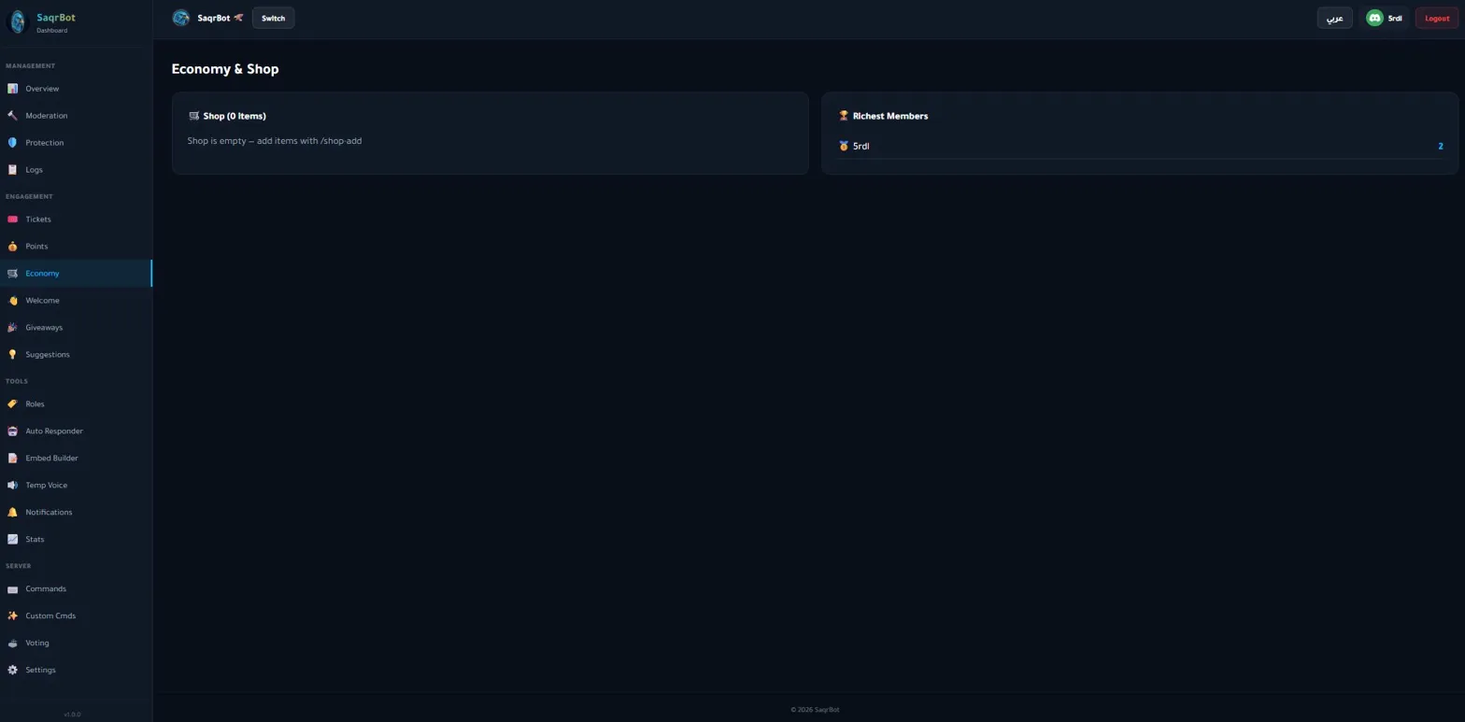Image resolution: width=1465 pixels, height=722 pixels.
Task: Open the Logs page label
Action: click(34, 170)
